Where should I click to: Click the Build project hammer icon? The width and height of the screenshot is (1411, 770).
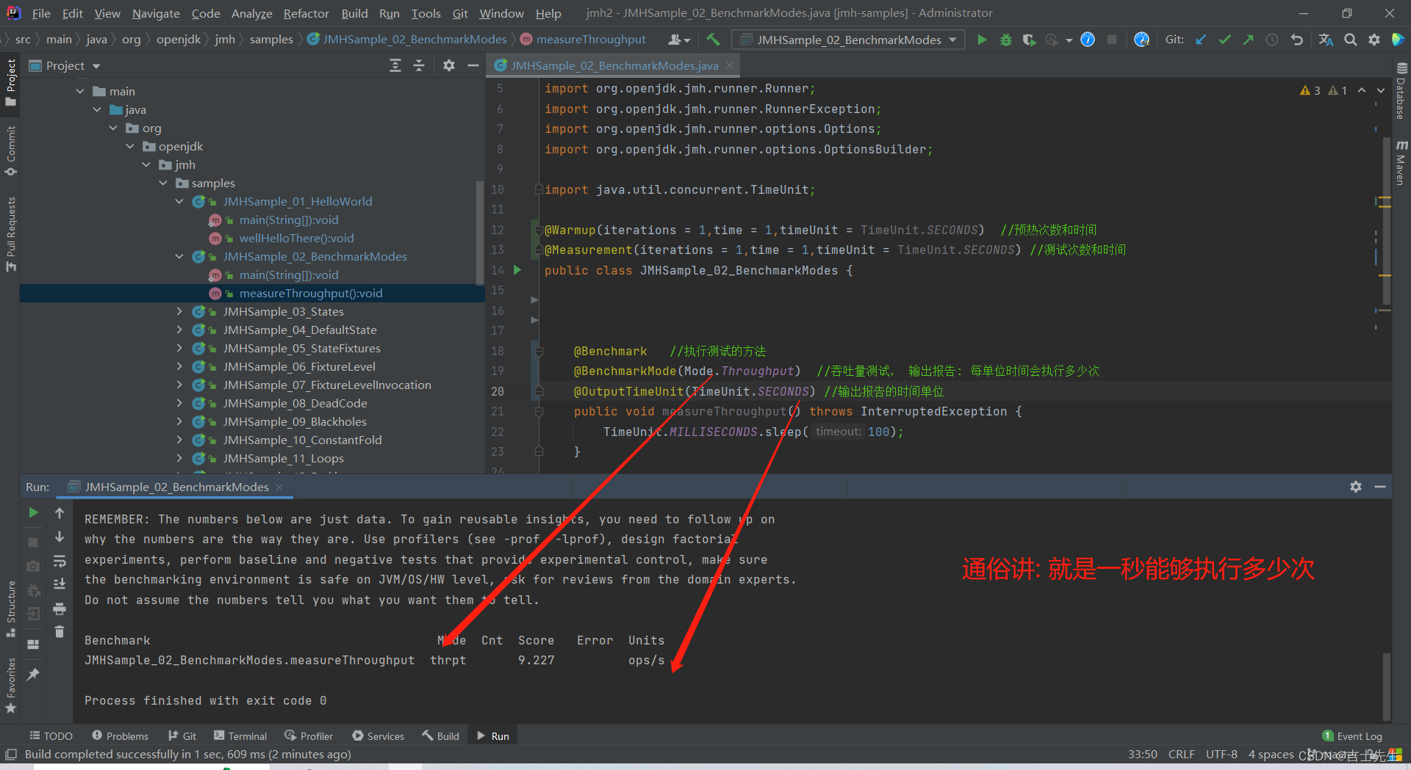click(713, 40)
